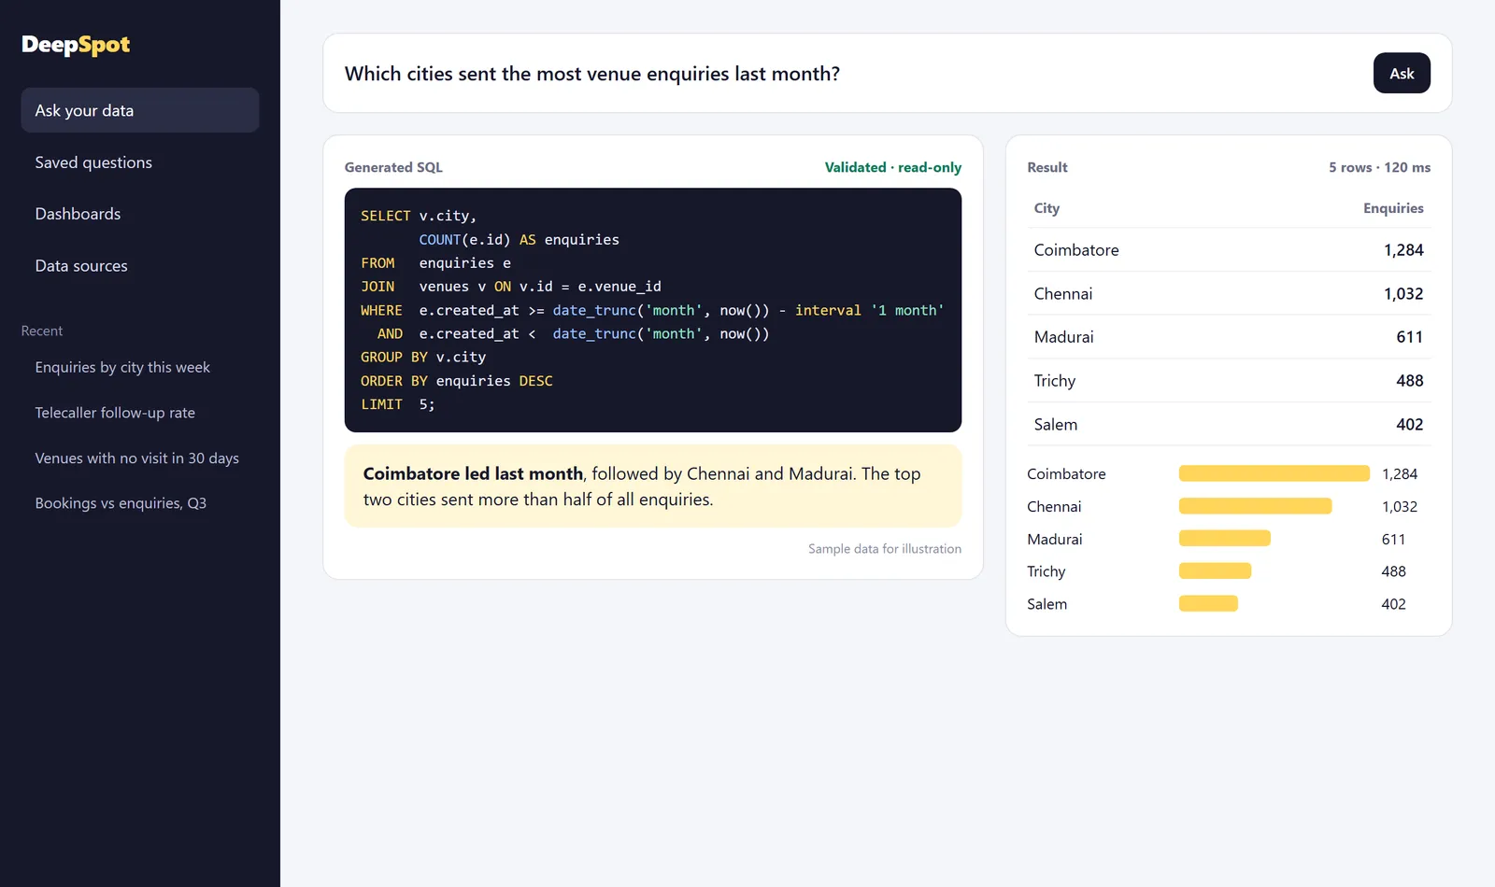
Task: Click the Chennai chart bar
Action: point(1255,506)
